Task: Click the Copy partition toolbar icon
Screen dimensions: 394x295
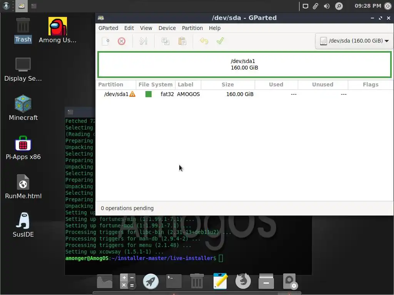Action: coord(165,41)
